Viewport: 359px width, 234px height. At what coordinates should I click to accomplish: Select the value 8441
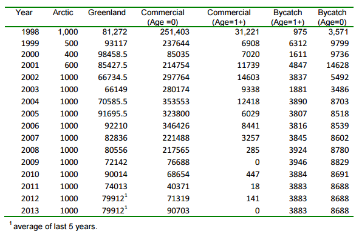point(250,126)
